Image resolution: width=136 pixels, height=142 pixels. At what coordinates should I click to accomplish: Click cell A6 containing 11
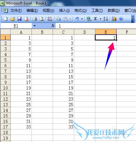(x=21, y=65)
